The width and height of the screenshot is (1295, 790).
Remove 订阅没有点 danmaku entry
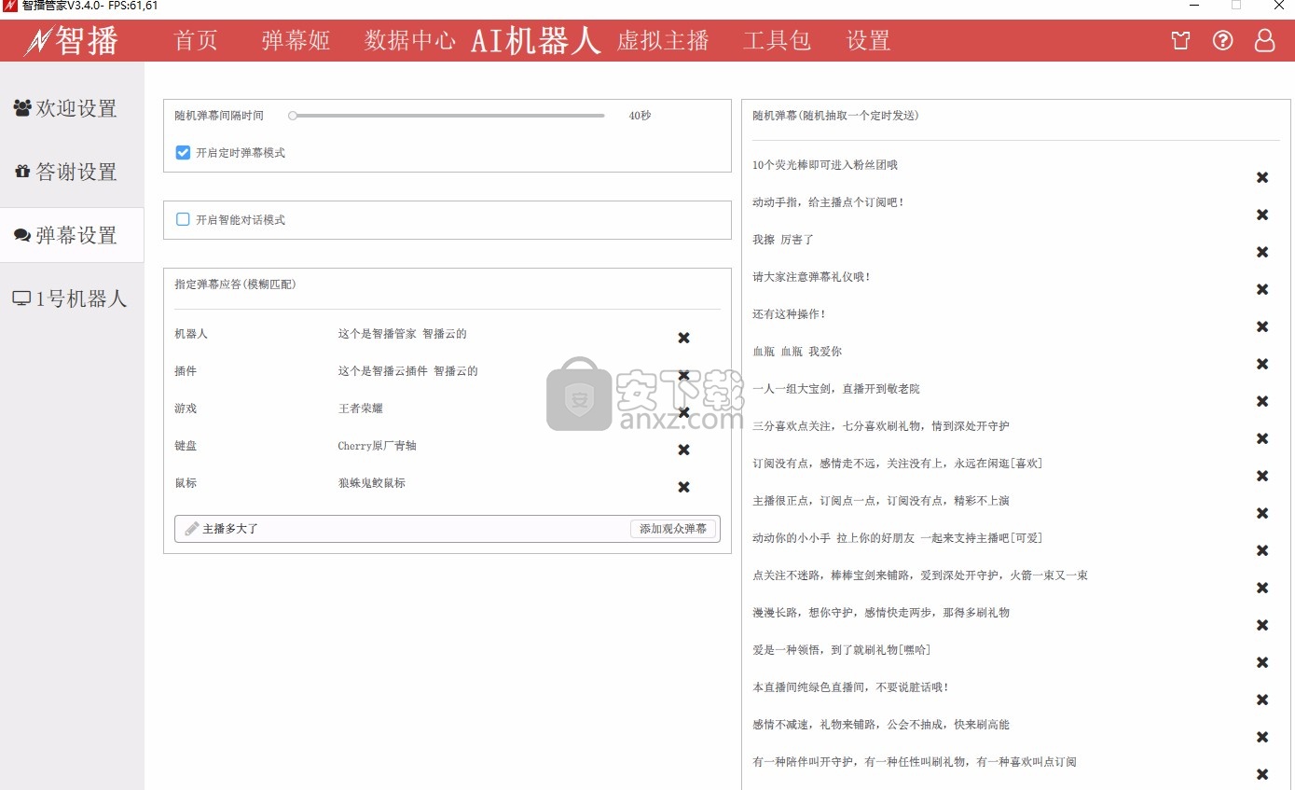pos(1262,476)
